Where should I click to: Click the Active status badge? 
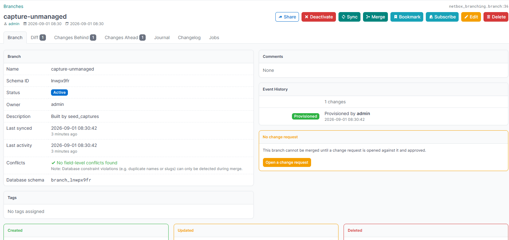pos(60,93)
